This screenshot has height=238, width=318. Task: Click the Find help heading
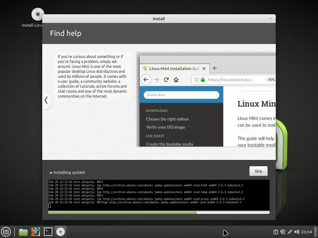tap(66, 33)
